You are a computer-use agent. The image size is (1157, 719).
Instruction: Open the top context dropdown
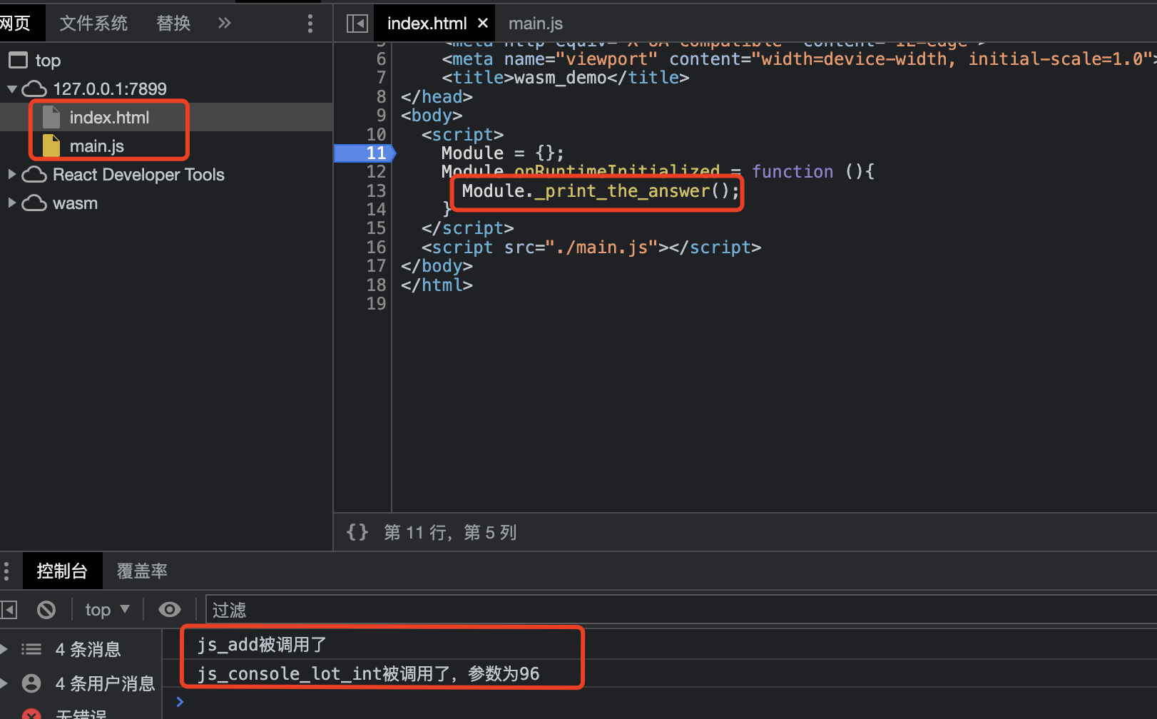coord(107,609)
